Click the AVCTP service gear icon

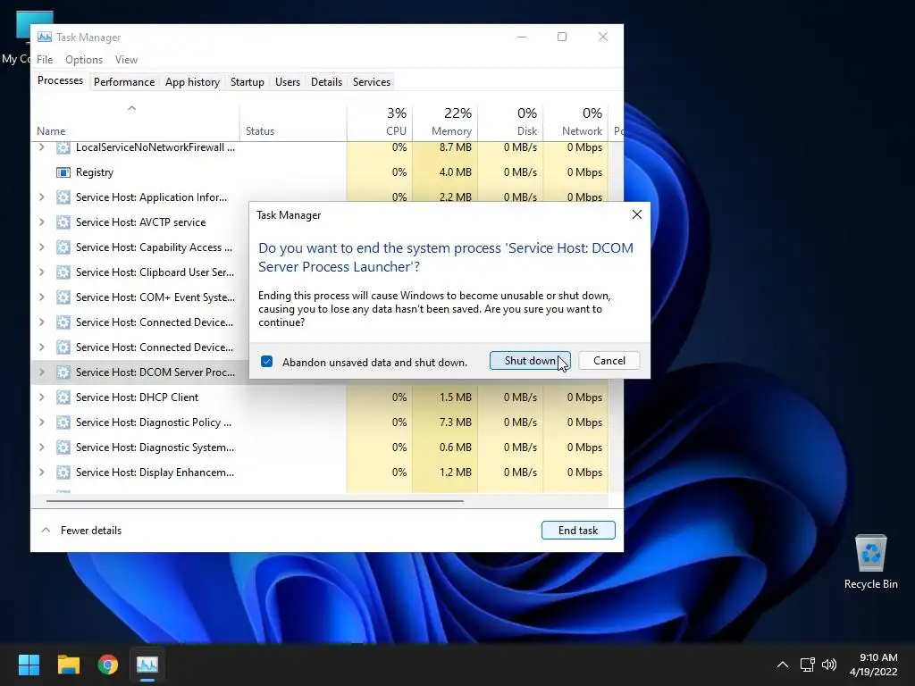[63, 222]
